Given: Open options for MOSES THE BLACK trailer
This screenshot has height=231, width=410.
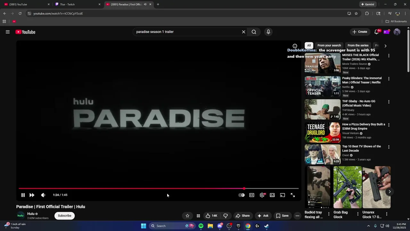Looking at the screenshot, I should 389,56.
